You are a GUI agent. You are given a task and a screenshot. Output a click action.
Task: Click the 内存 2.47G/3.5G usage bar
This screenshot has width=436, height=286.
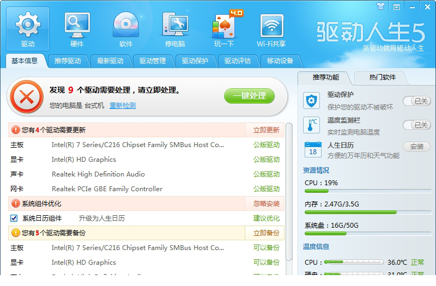click(x=368, y=212)
